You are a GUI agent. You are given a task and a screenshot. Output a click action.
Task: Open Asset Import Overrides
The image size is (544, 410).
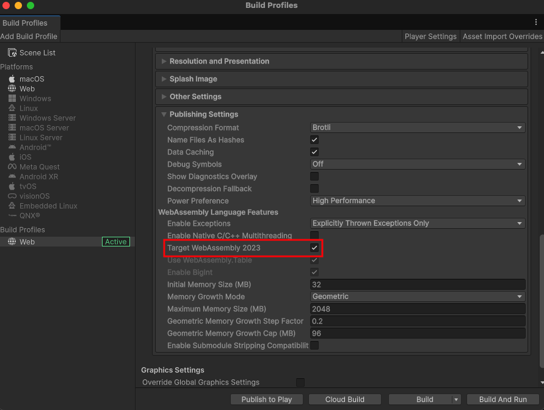pos(502,37)
